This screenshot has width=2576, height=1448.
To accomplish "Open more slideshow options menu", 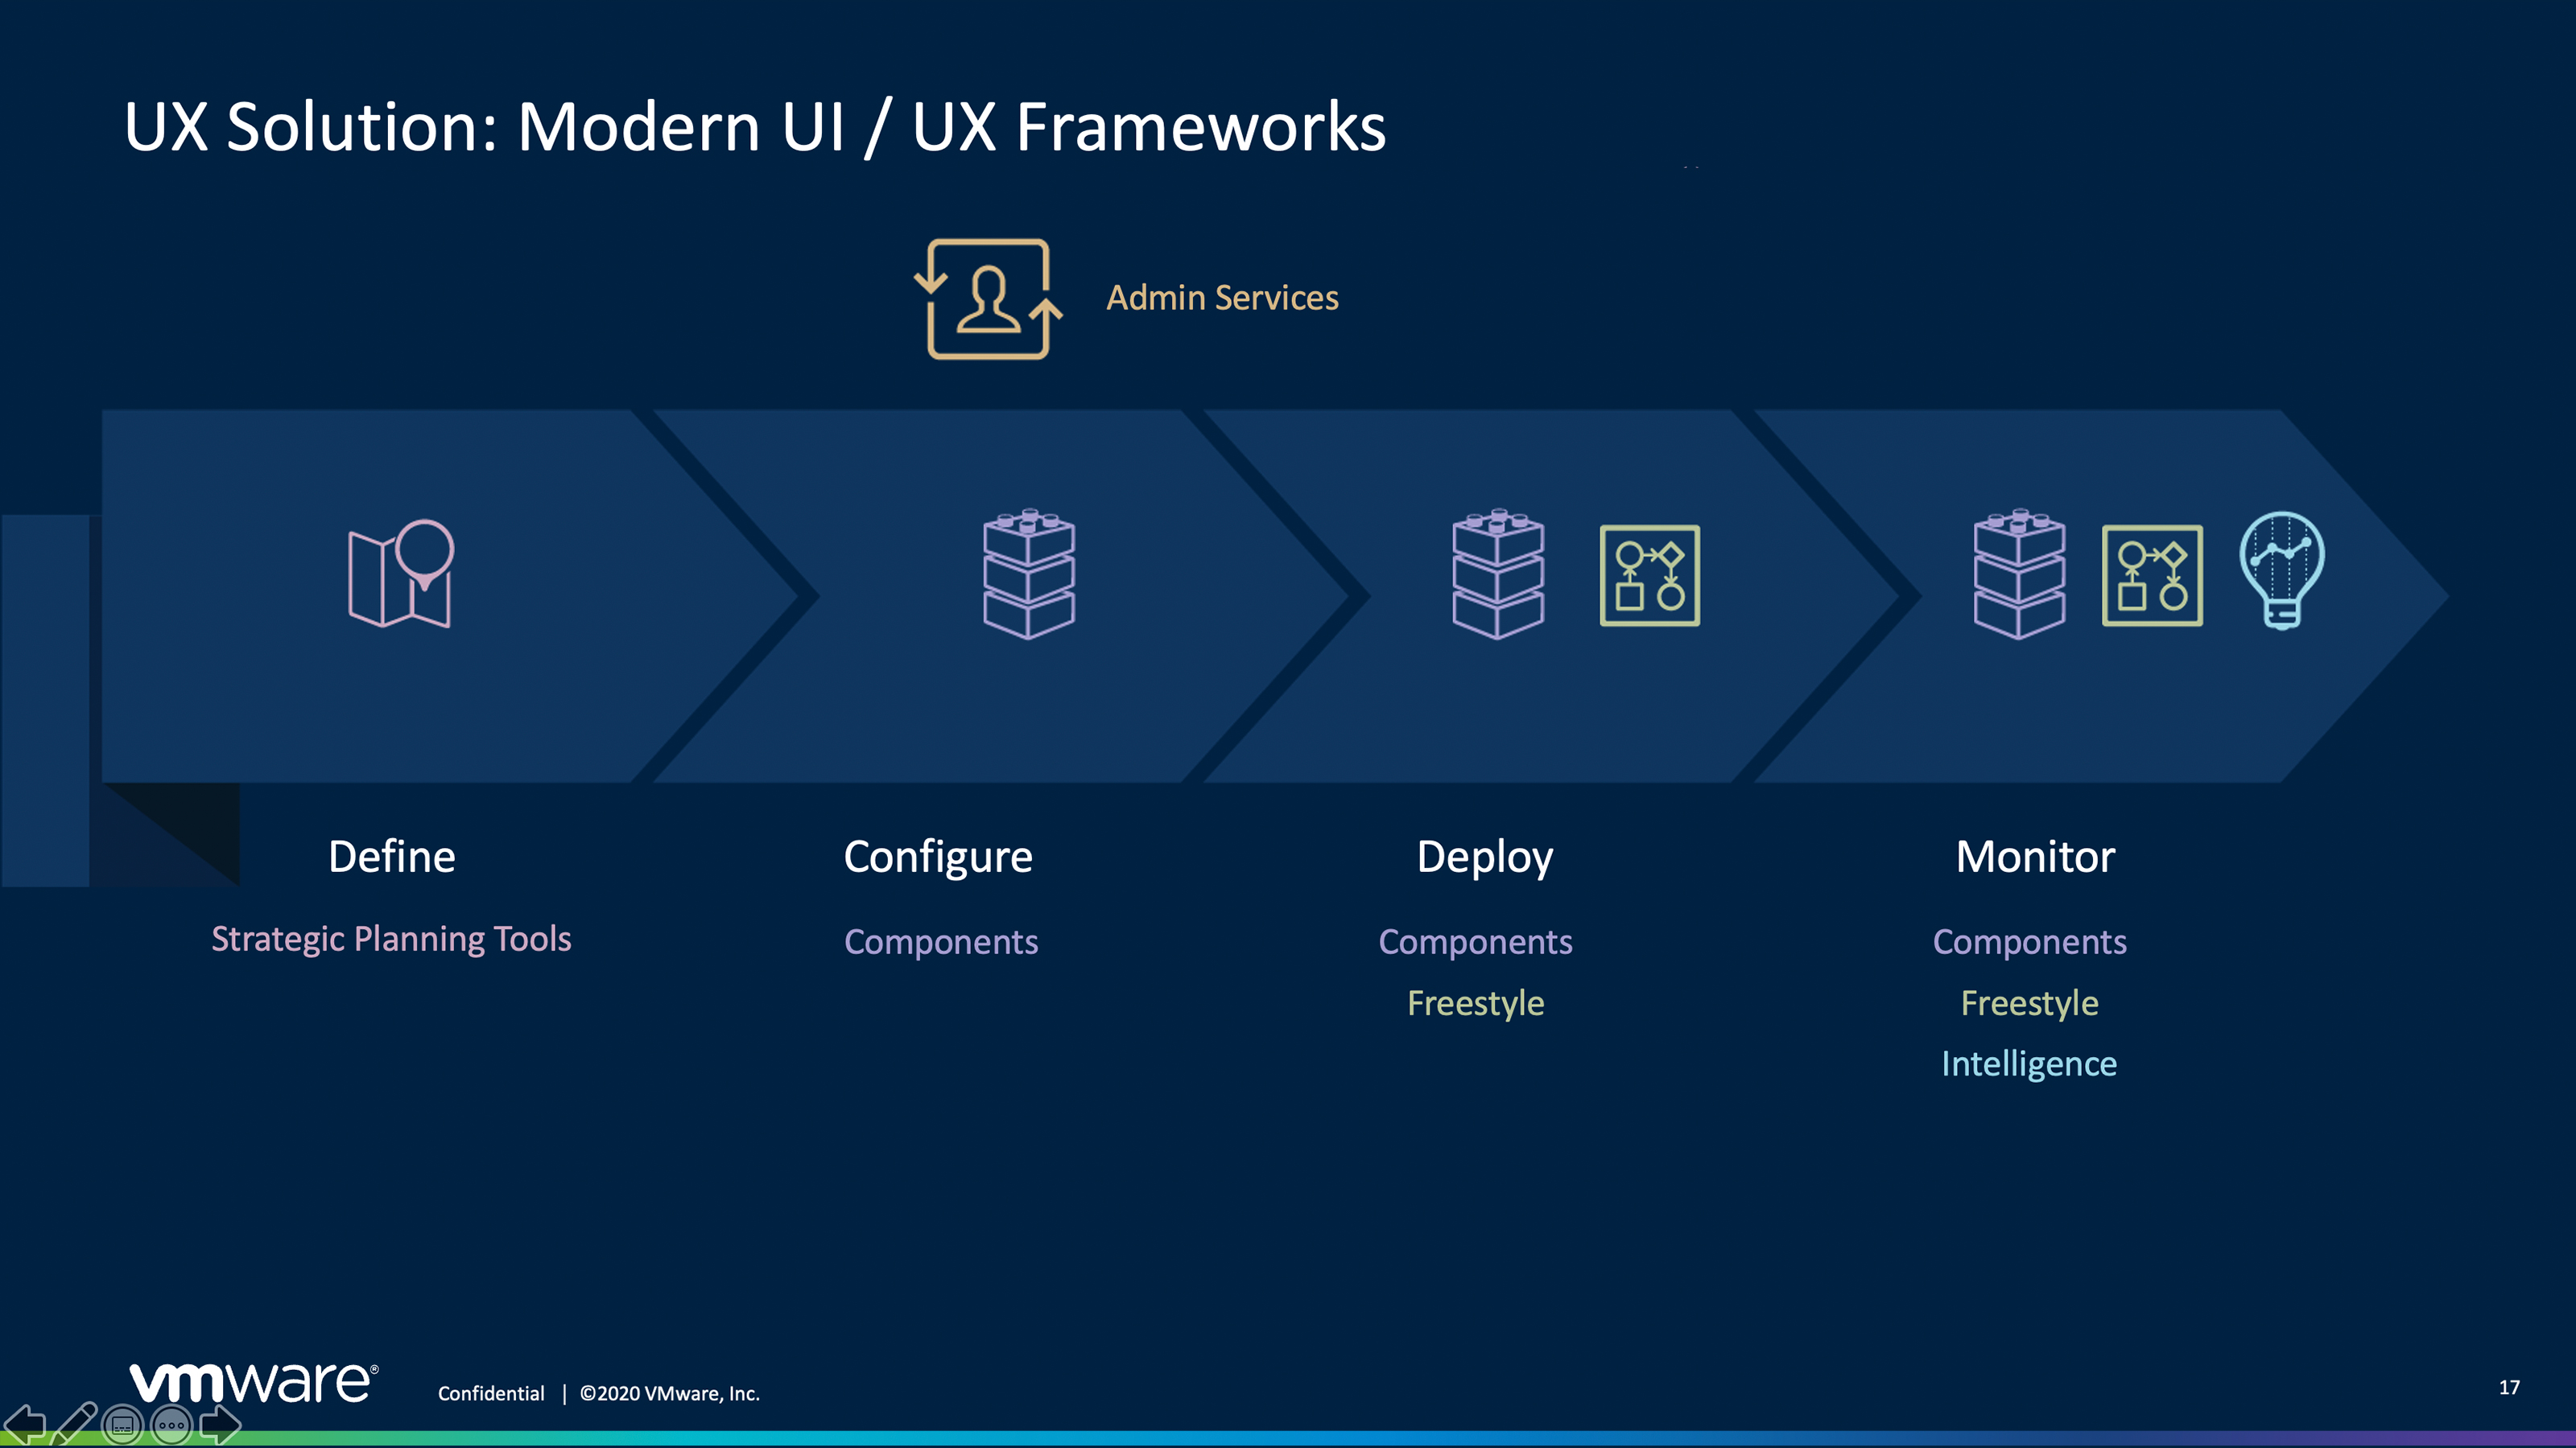I will (172, 1425).
